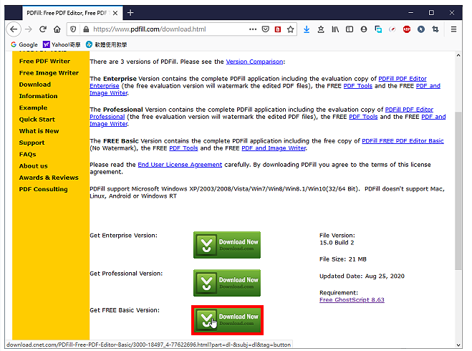
Task: View site security padlock info
Action: (86, 29)
